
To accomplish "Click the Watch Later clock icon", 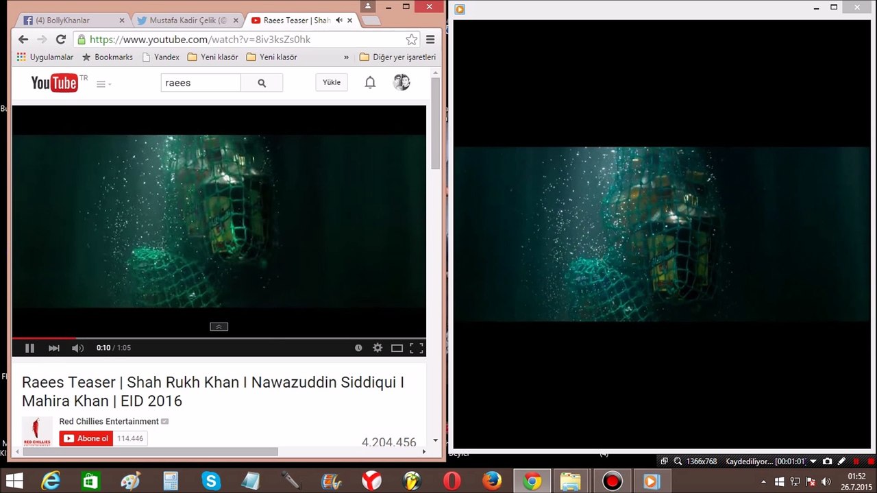I will coord(358,348).
